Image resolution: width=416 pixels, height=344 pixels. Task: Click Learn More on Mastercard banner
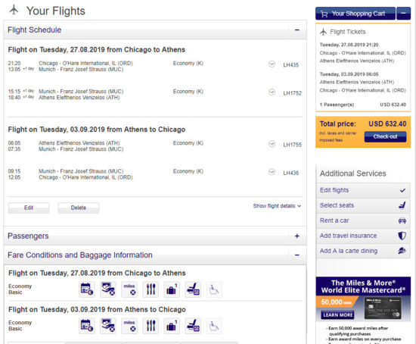pyautogui.click(x=337, y=314)
